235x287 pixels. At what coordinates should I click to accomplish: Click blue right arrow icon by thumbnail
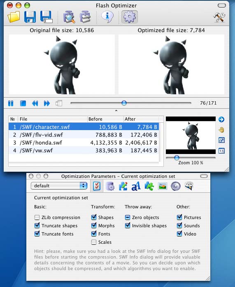(x=221, y=119)
